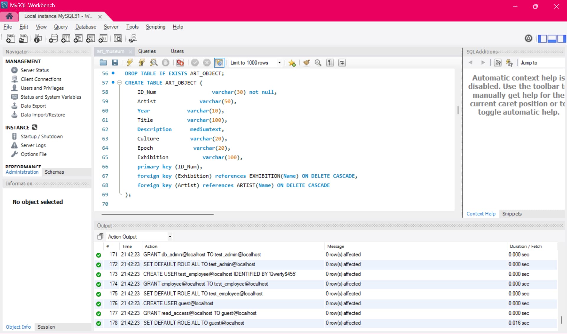Save the script with floppy disk icon
Image resolution: width=567 pixels, height=334 pixels.
pos(115,62)
